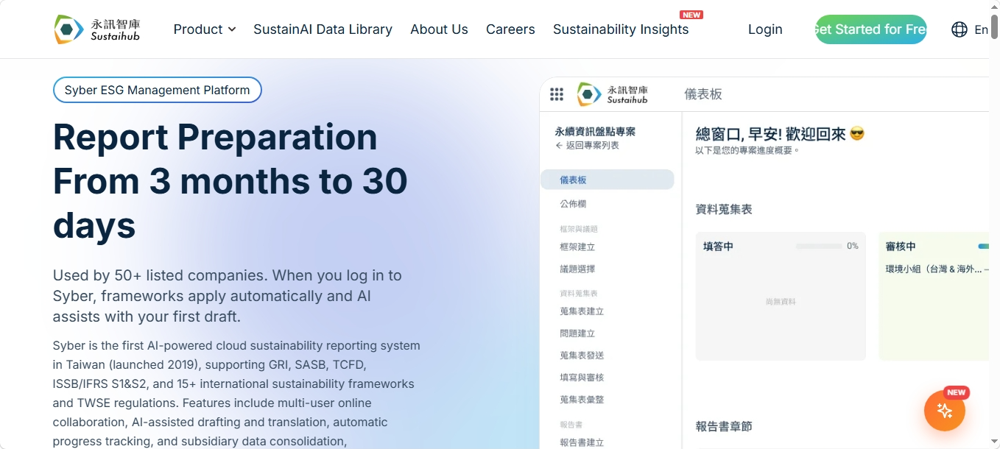Open 蒐集表建立 sidebar item
Image resolution: width=1000 pixels, height=449 pixels.
(582, 311)
